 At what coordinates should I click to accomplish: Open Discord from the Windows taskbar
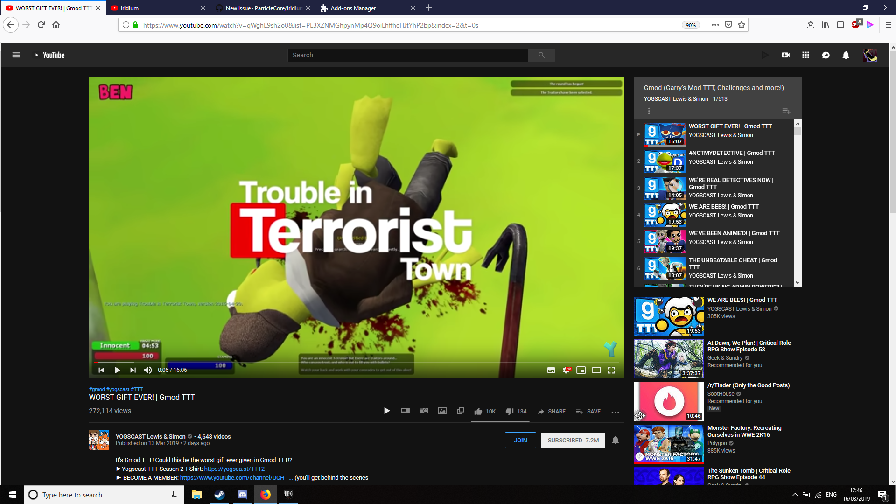[x=243, y=495]
